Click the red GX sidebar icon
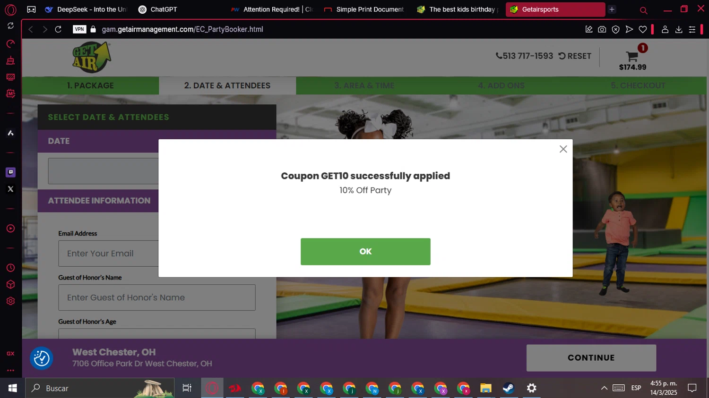 coord(10,354)
